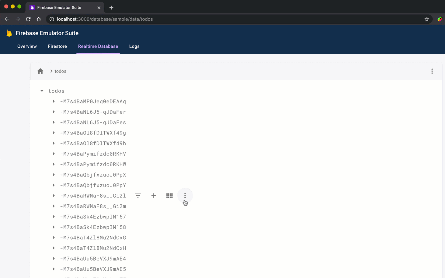The height and width of the screenshot is (278, 445).
Task: Expand node -M7s4BaRWMaF8s__Gi2m
Action: (54, 206)
